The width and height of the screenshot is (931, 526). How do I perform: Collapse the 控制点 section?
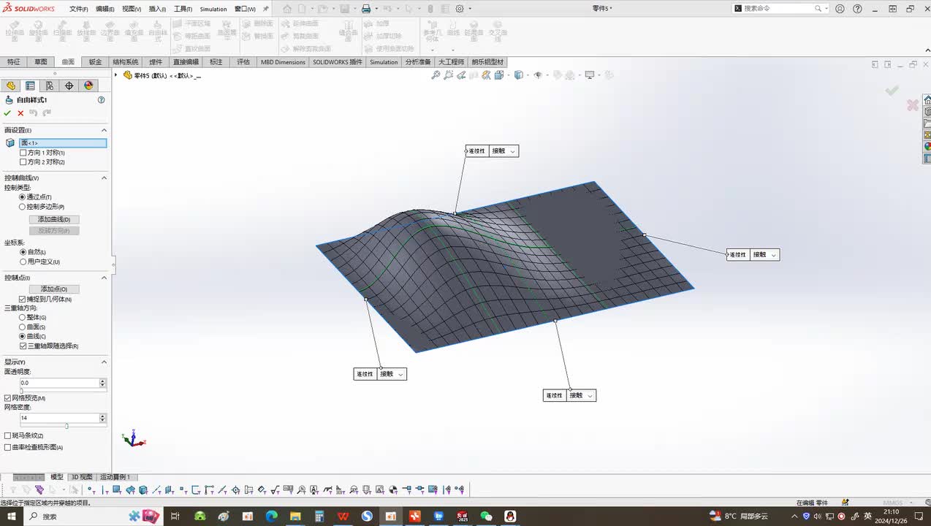104,278
